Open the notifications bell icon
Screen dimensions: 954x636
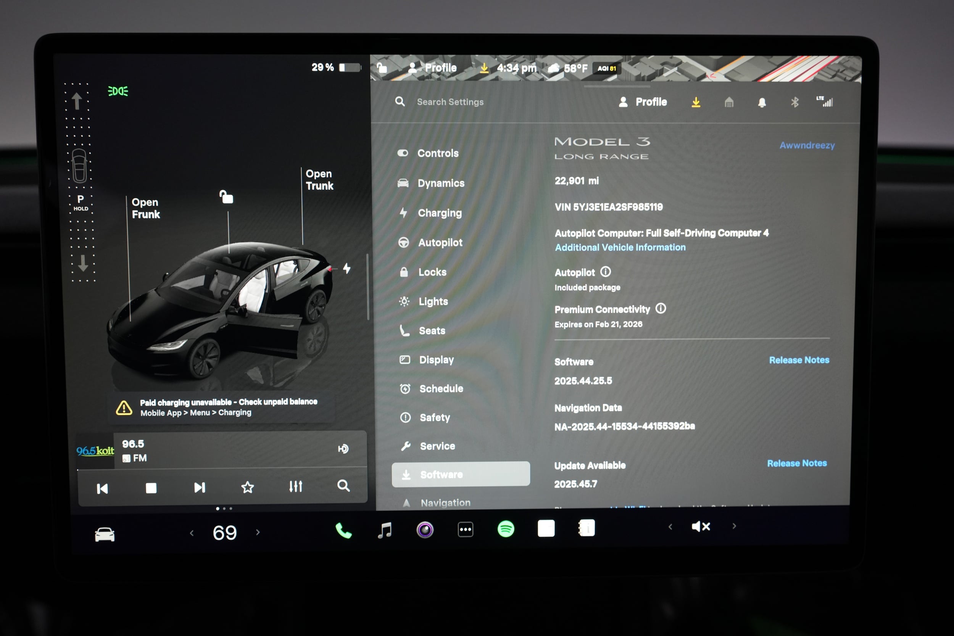762,102
